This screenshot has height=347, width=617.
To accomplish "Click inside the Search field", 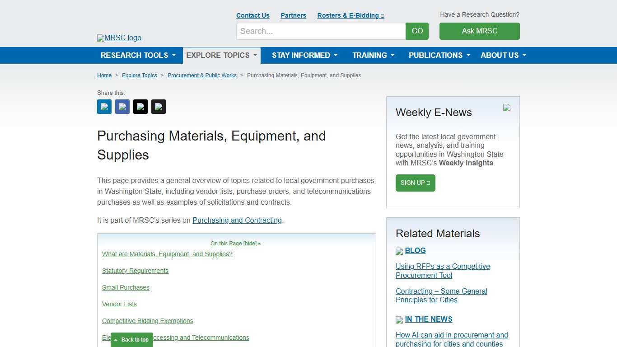I will tap(321, 31).
